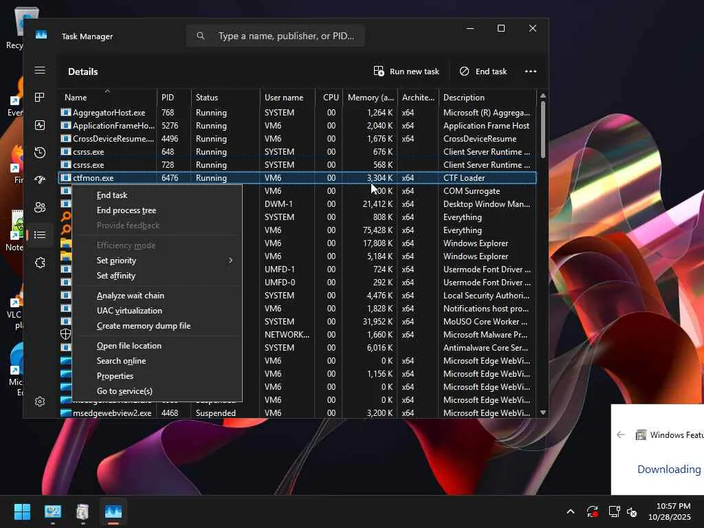Choose Create memory dump file
The height and width of the screenshot is (528, 704).
click(x=144, y=326)
